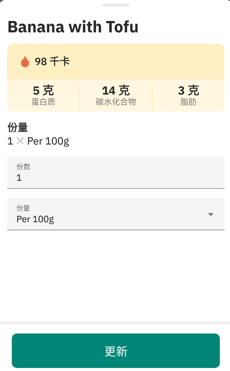Click the number 1 in 份数 field
This screenshot has height=371, width=230.
[x=19, y=178]
